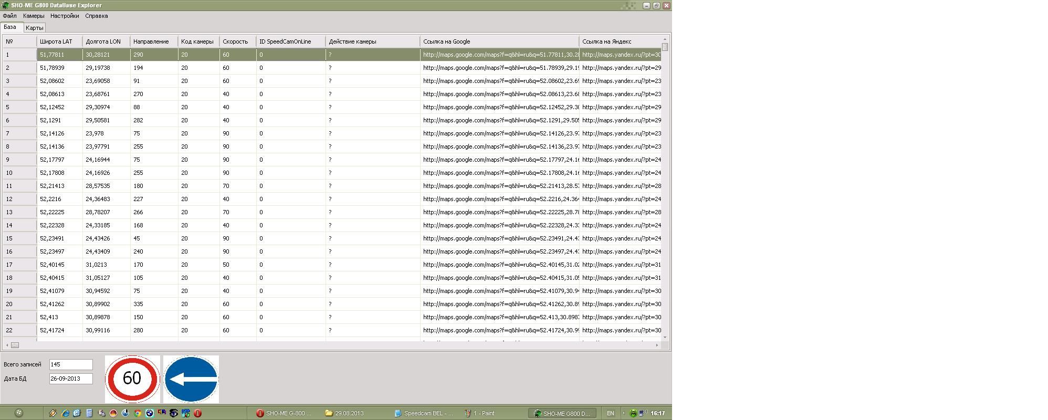Open Google Chrome from quick launch bar
The width and height of the screenshot is (1048, 420).
tap(137, 413)
